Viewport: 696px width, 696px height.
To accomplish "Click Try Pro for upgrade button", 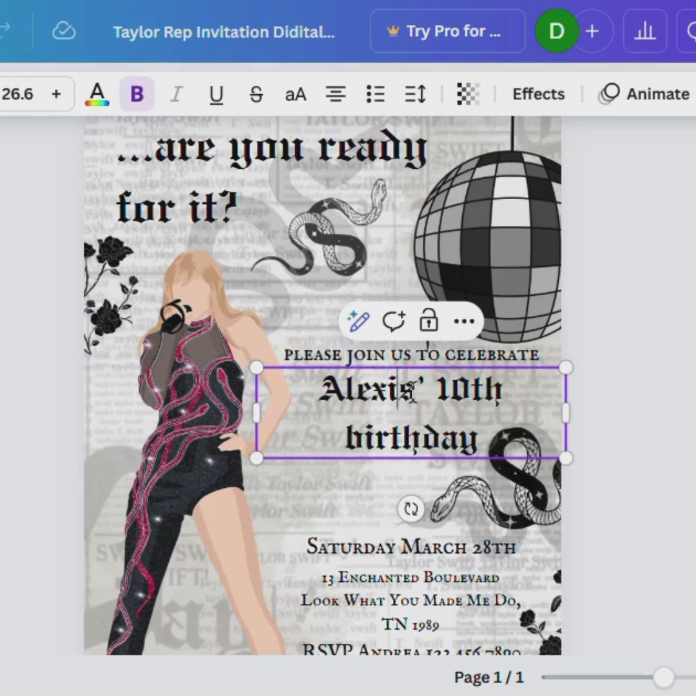I will [447, 31].
